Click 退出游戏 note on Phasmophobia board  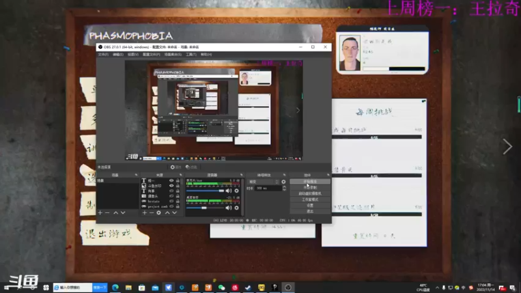coord(115,234)
